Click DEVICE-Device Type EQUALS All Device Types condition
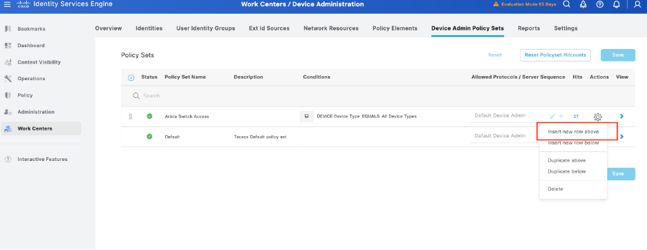Screen dimensions: 647x250 [366, 117]
